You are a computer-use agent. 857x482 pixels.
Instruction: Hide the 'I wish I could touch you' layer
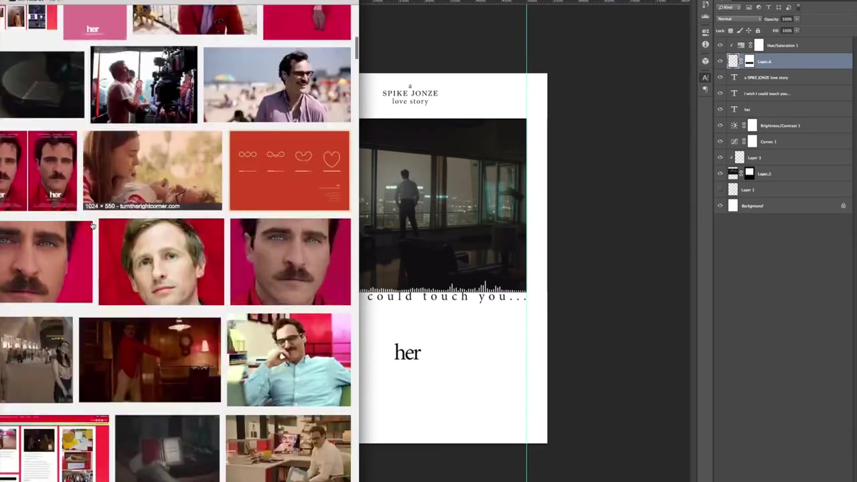pos(720,93)
